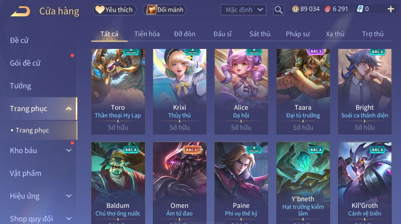
Task: Open Gói đề cử in sidebar
Action: click(25, 63)
